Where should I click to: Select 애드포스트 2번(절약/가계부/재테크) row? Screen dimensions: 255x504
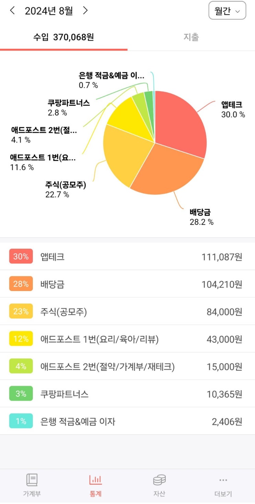127,367
